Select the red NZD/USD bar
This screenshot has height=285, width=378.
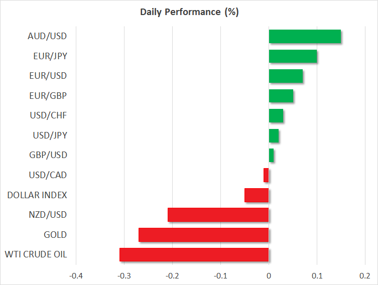(218, 215)
